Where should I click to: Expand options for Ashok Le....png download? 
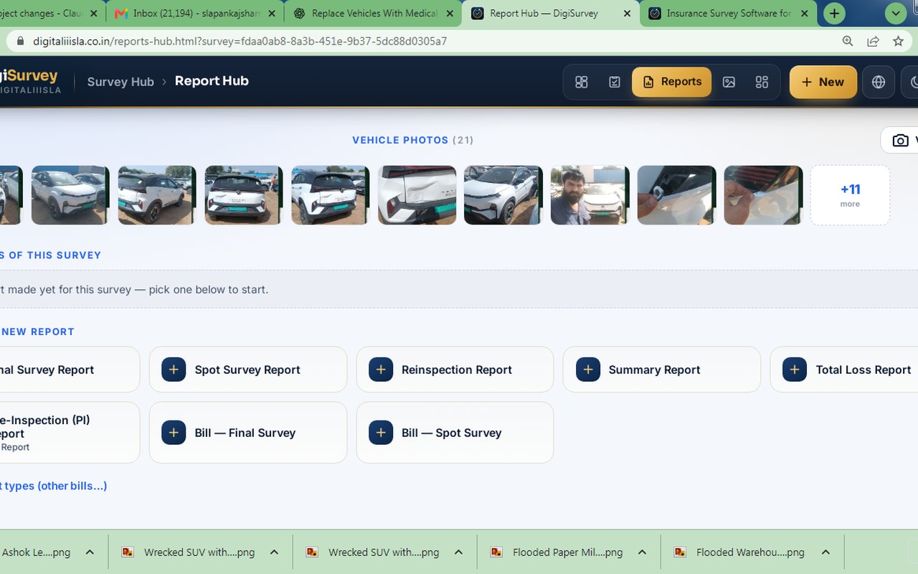point(90,552)
